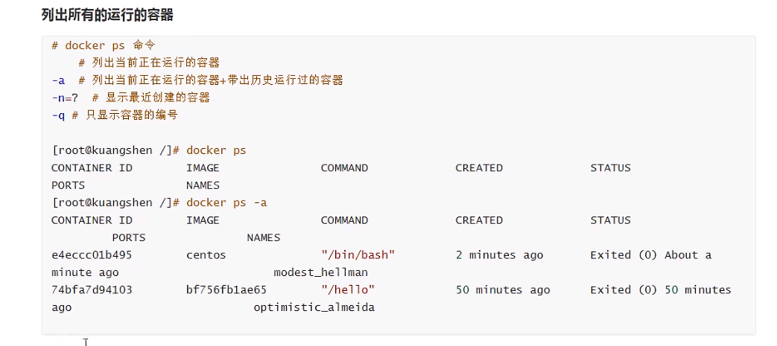This screenshot has height=346, width=777.
Task: Click the NAMES header under first docker ps
Action: coord(203,185)
